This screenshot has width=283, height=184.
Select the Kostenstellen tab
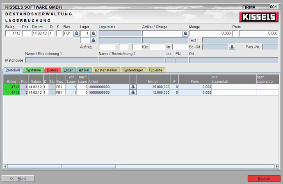pyautogui.click(x=106, y=70)
